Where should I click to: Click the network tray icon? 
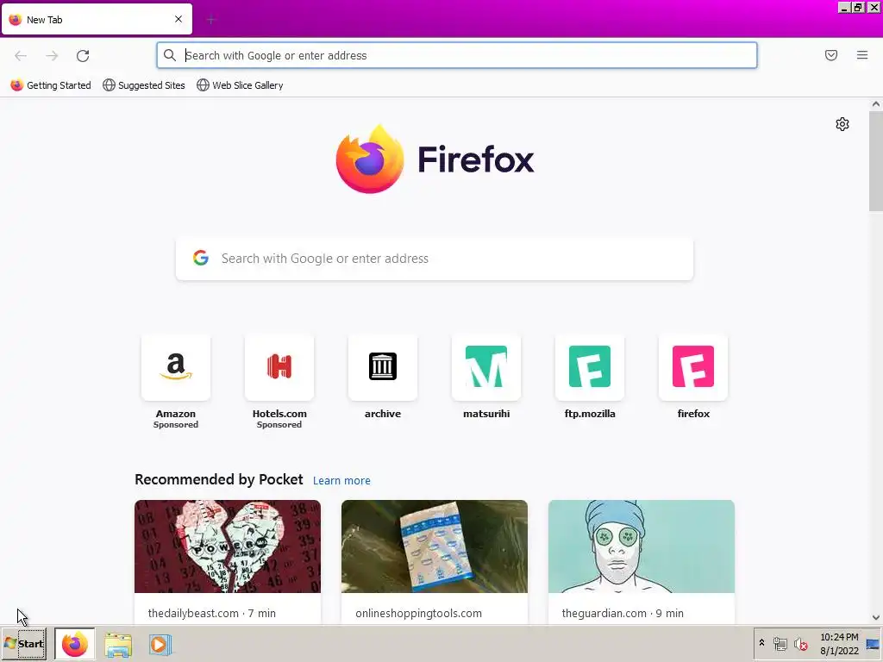click(780, 644)
